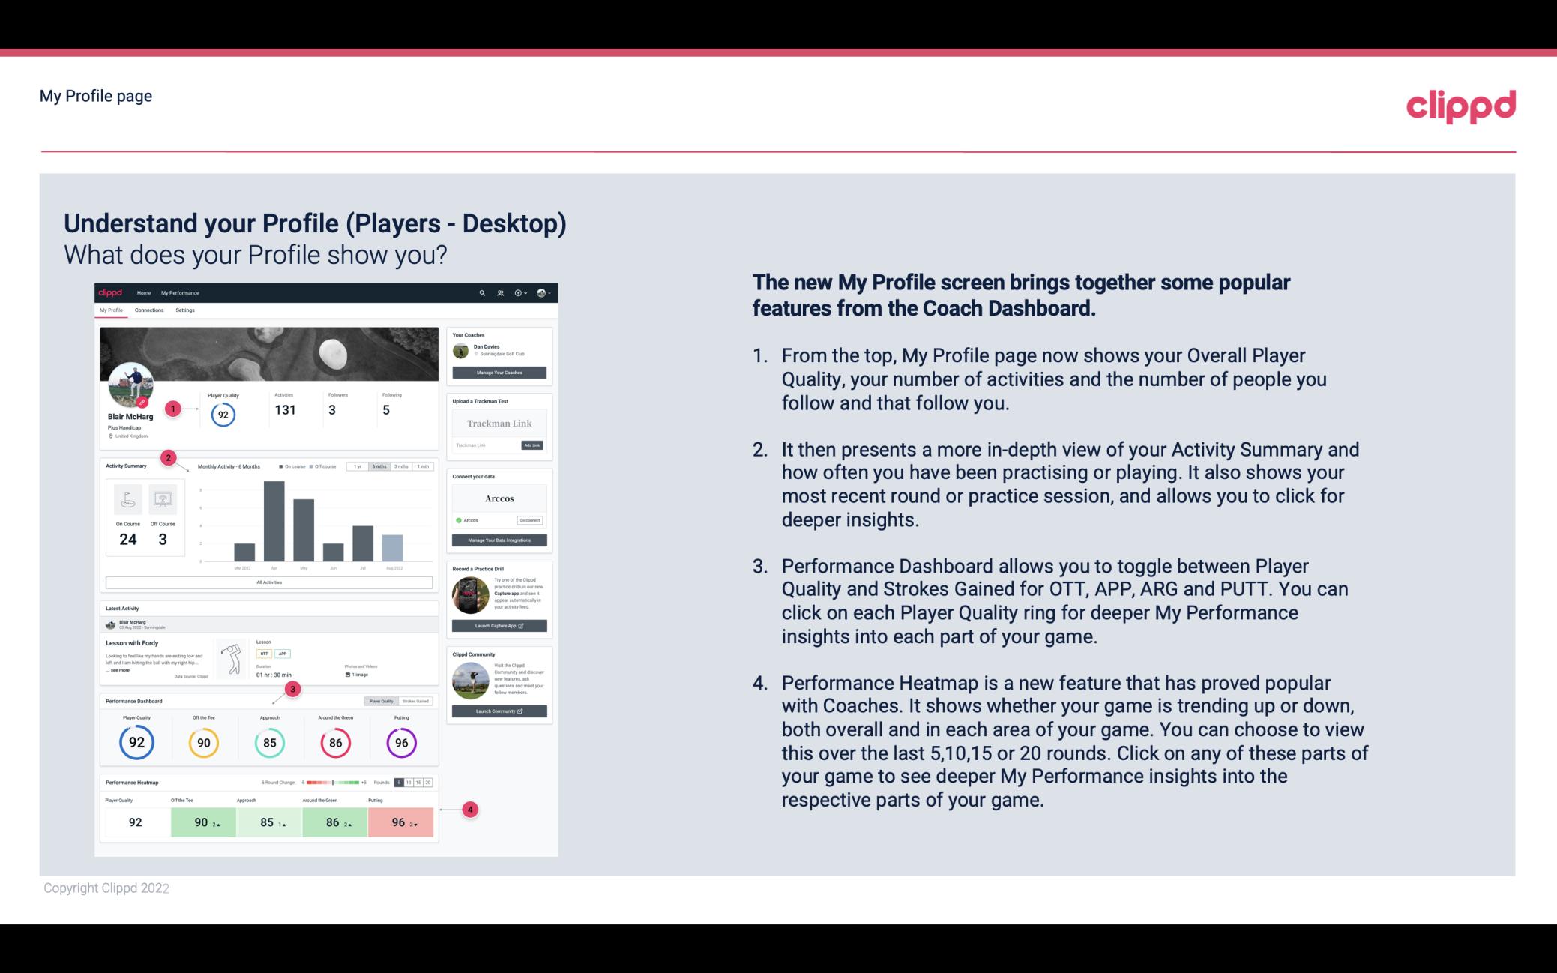Click the All Activities link
The image size is (1557, 973).
tap(268, 582)
